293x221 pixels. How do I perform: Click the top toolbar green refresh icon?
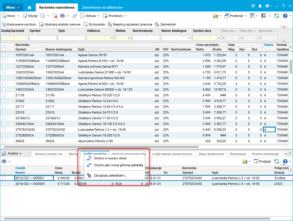click(276, 16)
